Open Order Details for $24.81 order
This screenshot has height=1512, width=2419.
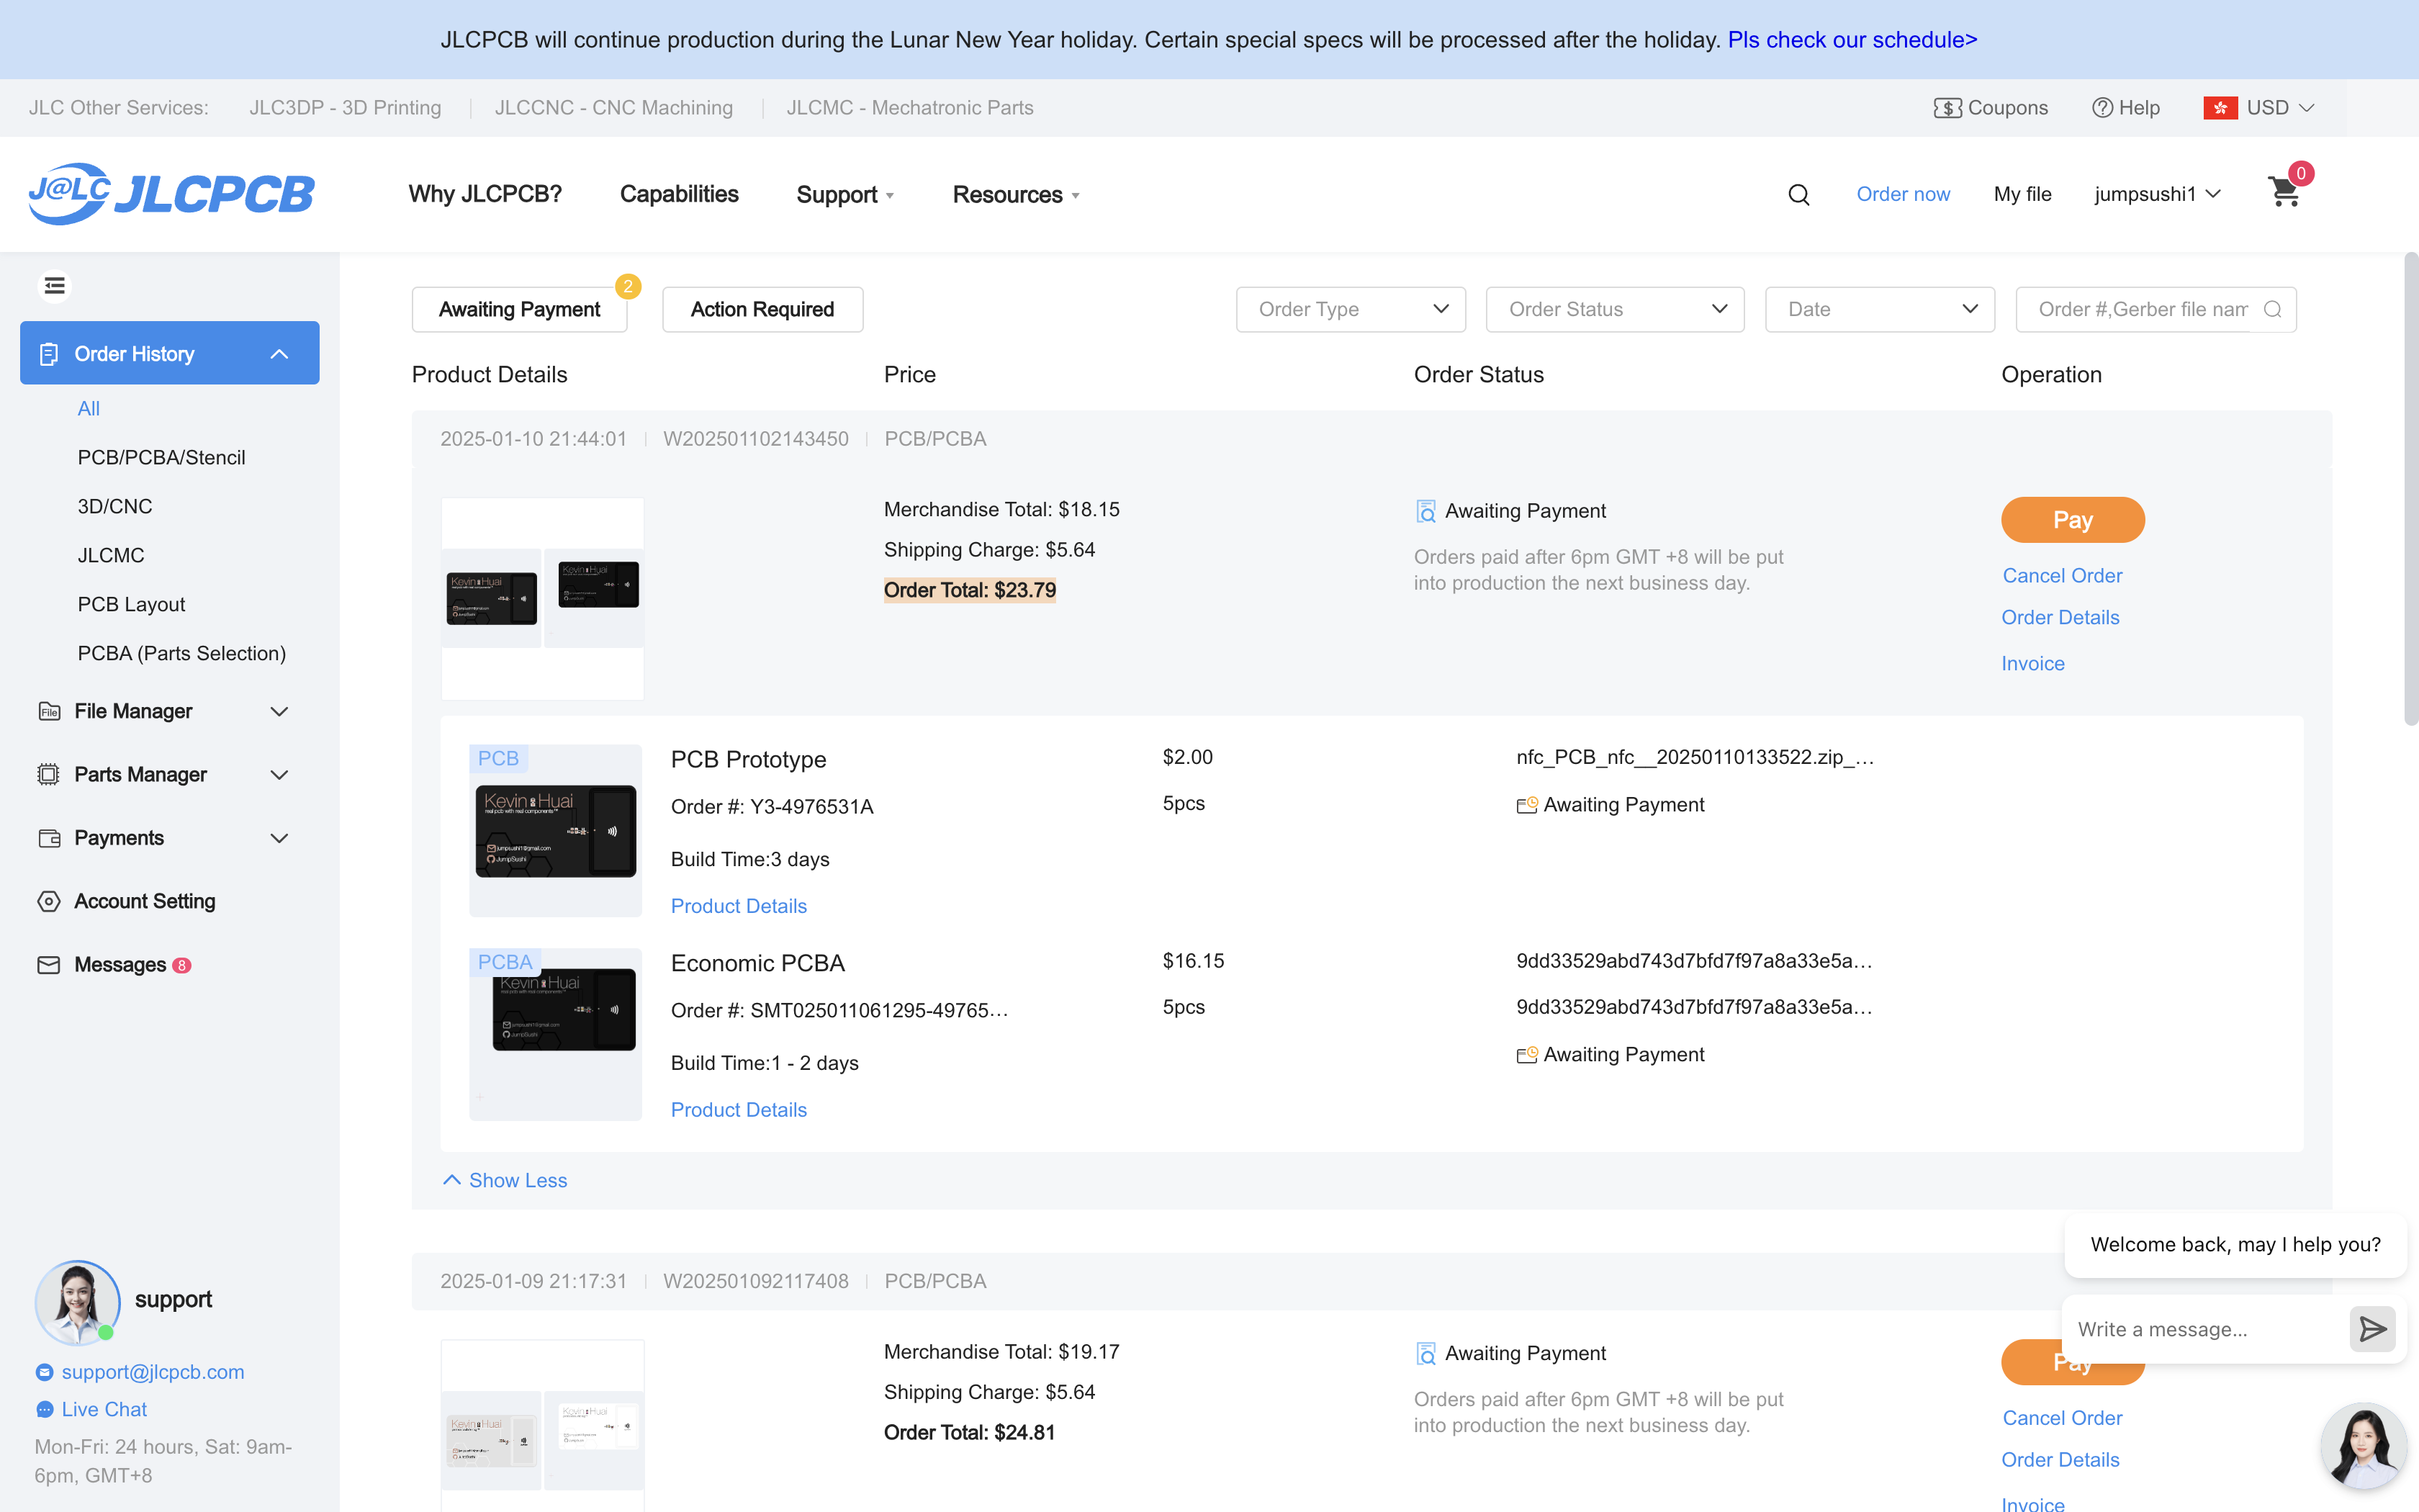click(x=2060, y=1459)
